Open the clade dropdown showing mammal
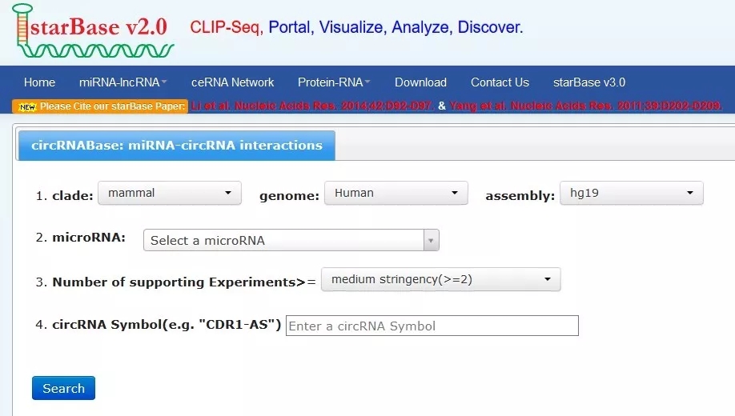The height and width of the screenshot is (416, 735). click(170, 193)
